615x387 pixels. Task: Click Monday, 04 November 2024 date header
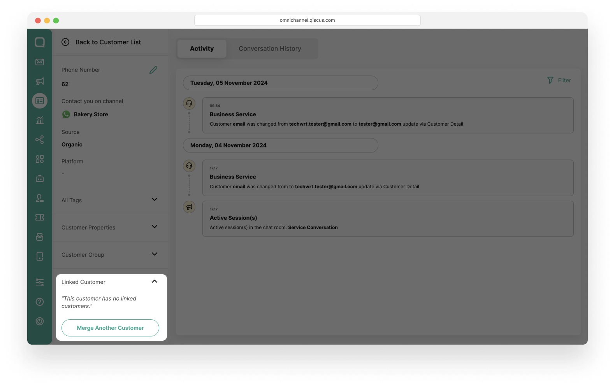[280, 145]
